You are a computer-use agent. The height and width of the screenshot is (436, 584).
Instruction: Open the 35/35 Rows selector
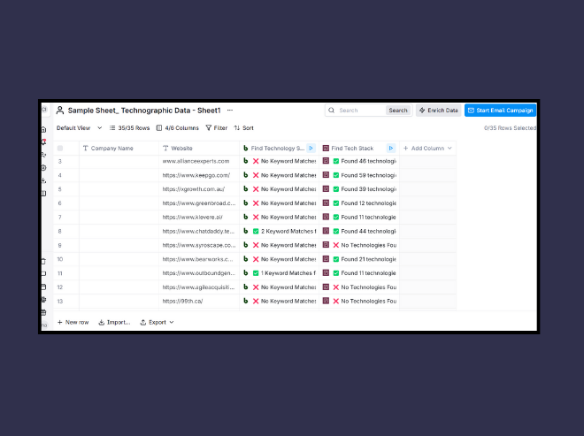[x=129, y=128]
